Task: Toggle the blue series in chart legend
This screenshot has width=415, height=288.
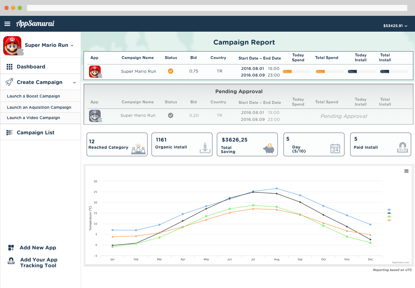Action: pos(389,210)
